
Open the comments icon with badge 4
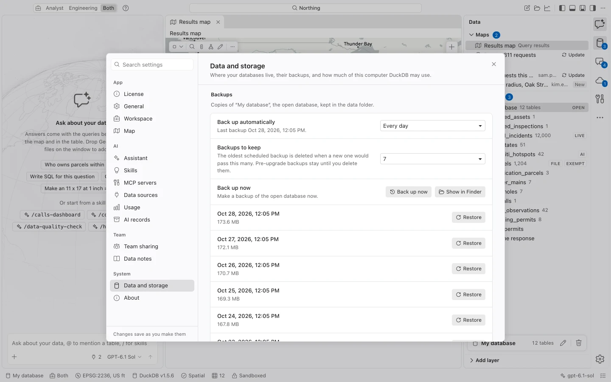[600, 62]
